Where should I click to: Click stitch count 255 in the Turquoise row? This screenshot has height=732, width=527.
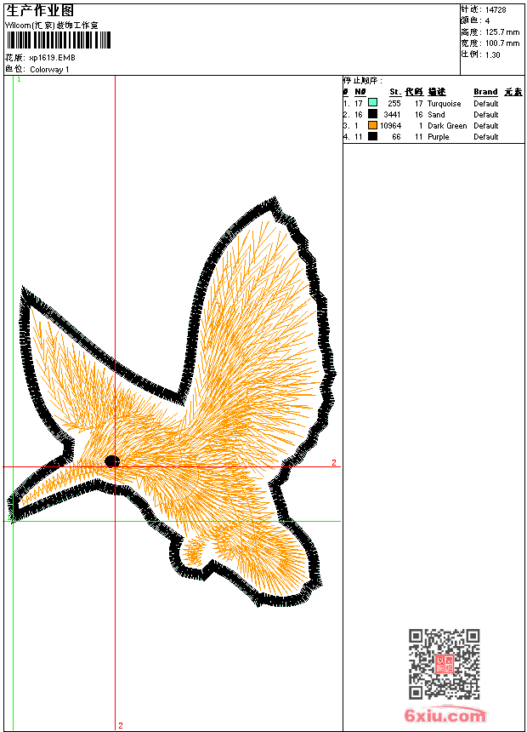(x=394, y=104)
